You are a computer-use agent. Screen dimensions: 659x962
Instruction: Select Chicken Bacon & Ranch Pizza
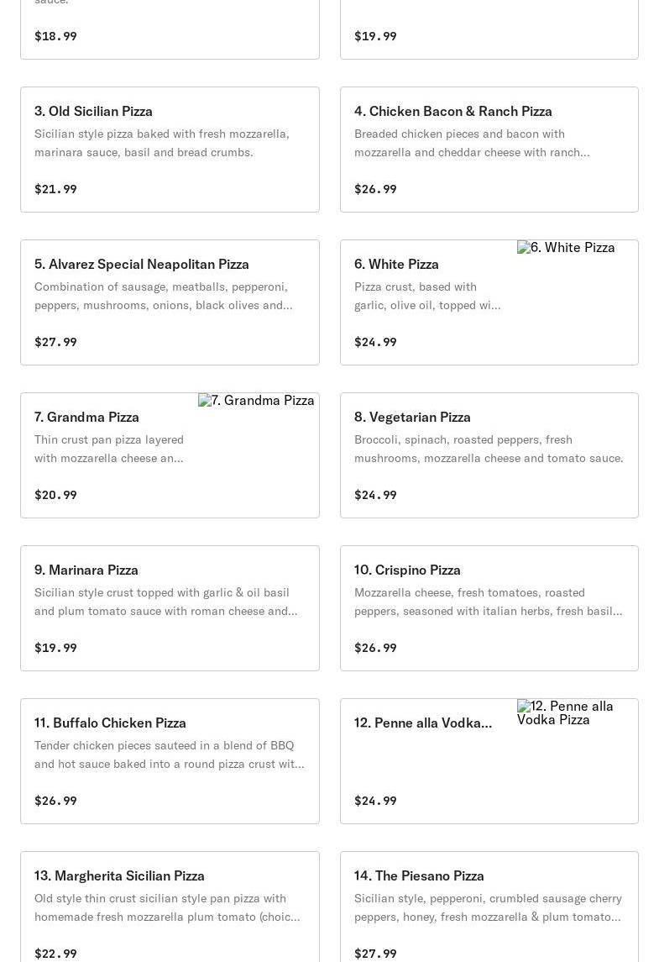coord(452,111)
